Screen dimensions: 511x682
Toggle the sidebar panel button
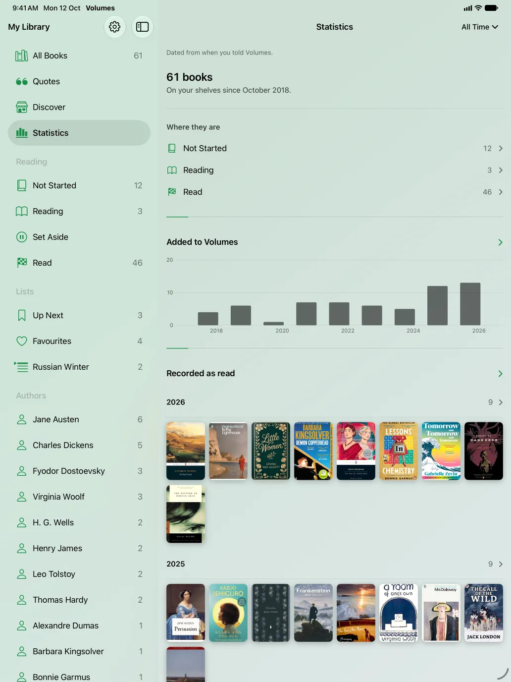tap(143, 27)
